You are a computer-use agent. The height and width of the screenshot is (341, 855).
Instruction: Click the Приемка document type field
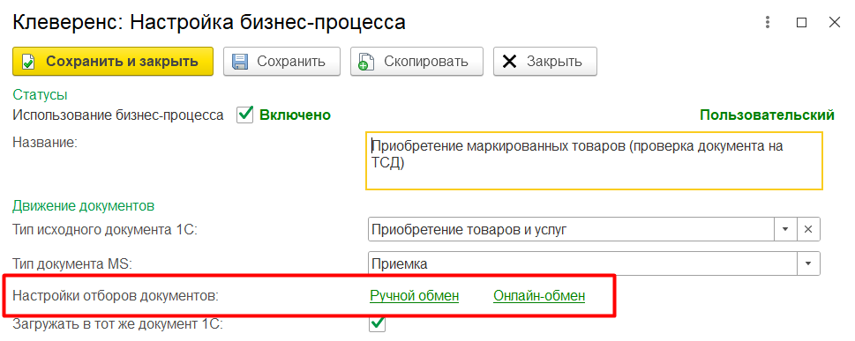[x=582, y=264]
